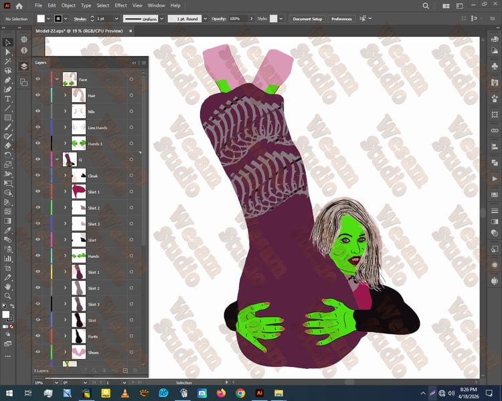
Task: Select the Curvature tool
Action: click(x=7, y=89)
